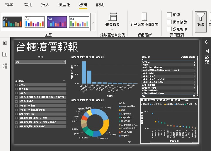Collapse filters pane with double-chevron icon

[207, 42]
